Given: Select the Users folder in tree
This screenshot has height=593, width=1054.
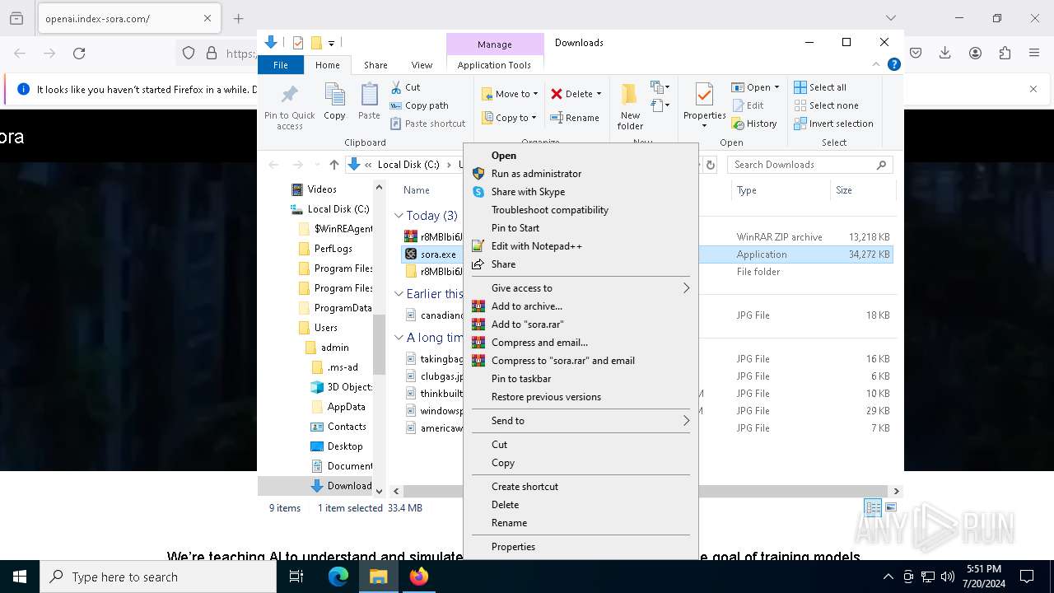Looking at the screenshot, I should coord(325,328).
